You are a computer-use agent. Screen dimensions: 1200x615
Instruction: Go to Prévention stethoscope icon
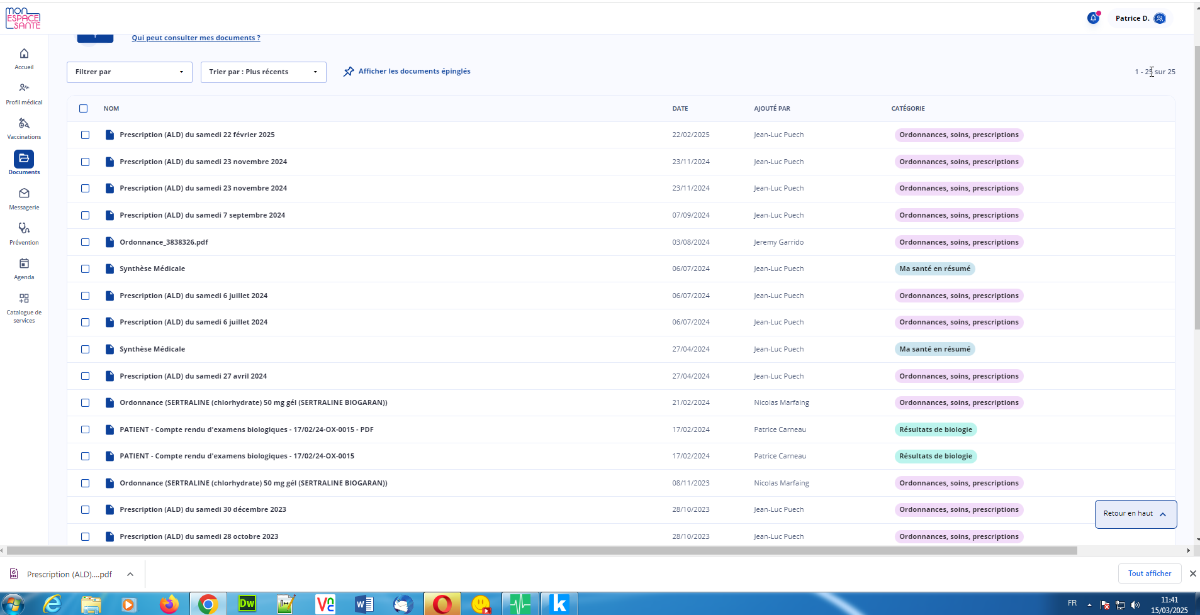pyautogui.click(x=24, y=228)
